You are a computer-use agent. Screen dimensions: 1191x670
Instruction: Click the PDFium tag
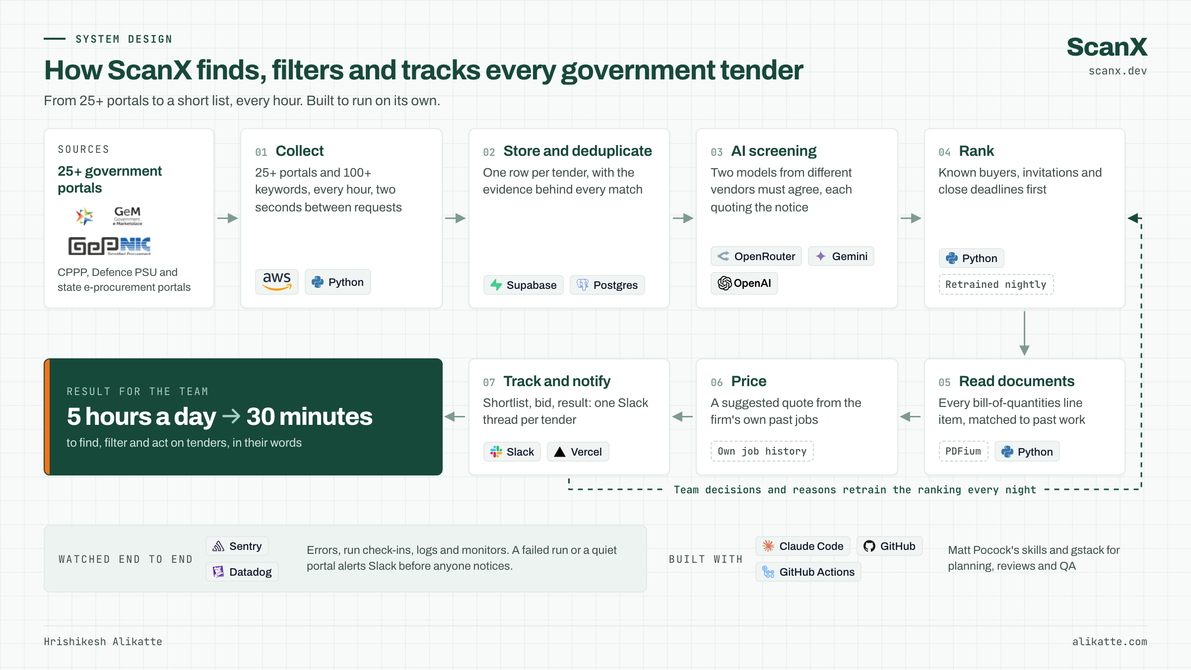point(963,451)
